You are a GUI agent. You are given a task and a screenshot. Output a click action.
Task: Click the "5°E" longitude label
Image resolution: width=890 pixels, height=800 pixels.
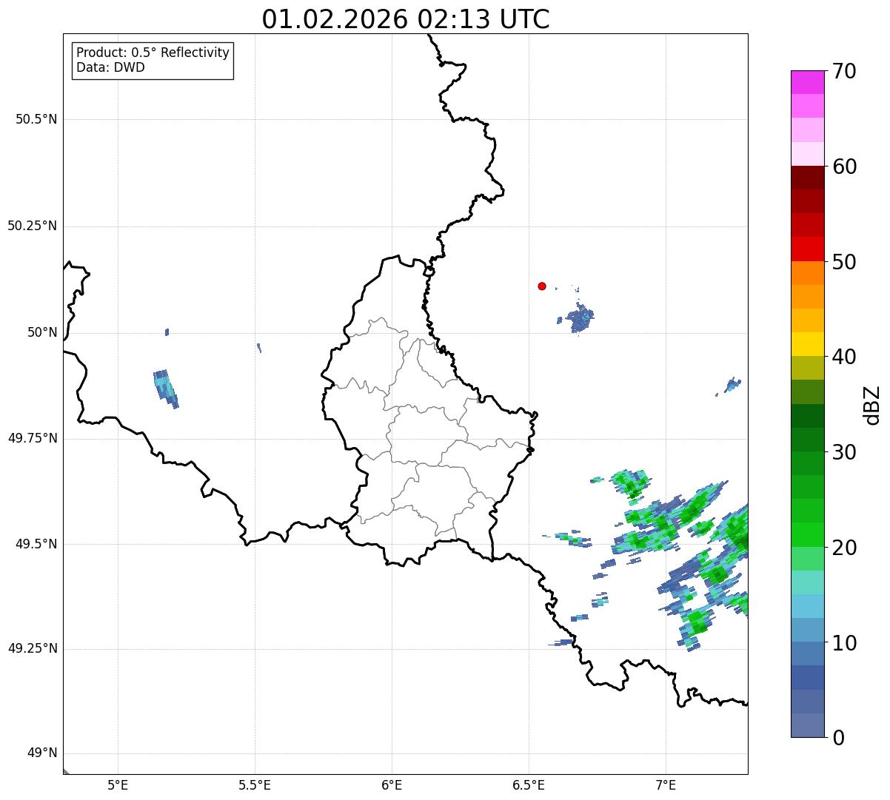tap(118, 784)
